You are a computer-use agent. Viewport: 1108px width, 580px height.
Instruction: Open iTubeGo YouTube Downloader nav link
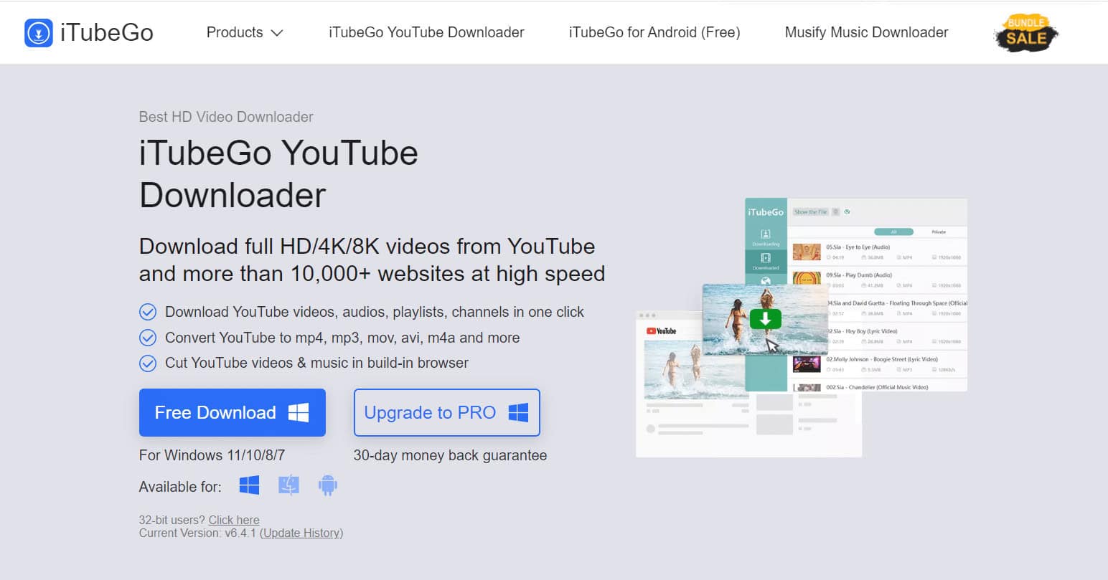pos(426,32)
